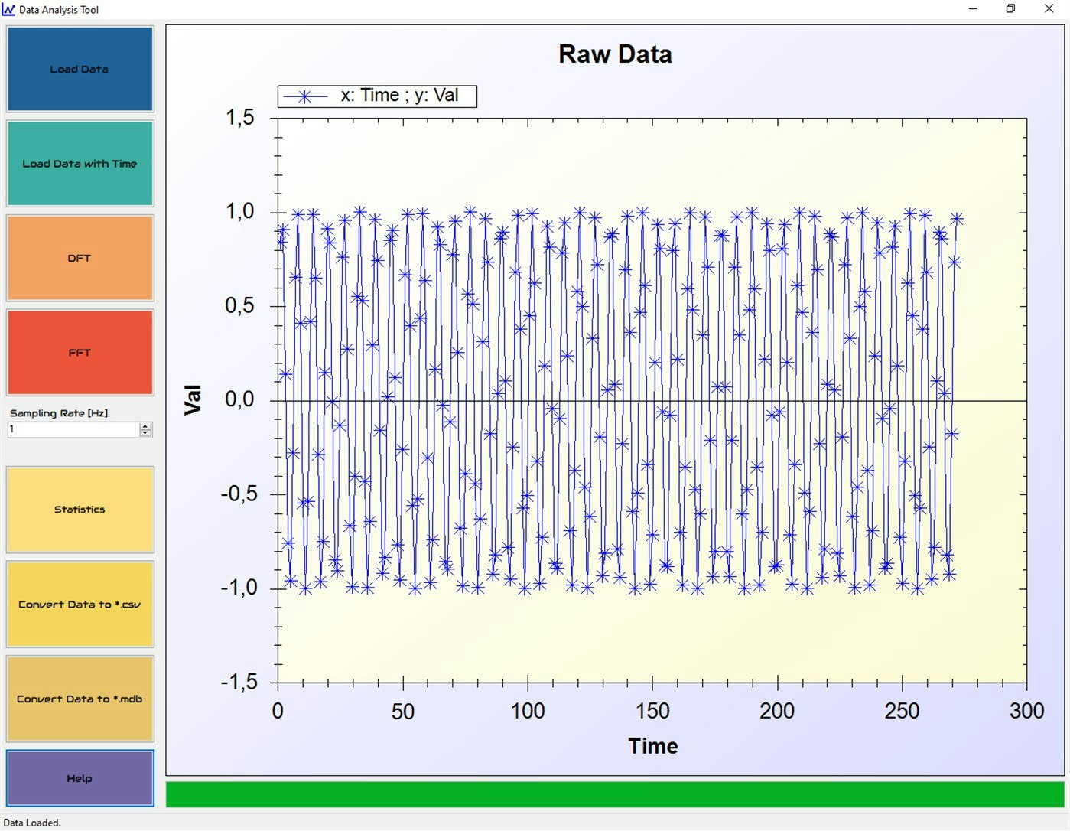Click the Val axis label

[x=193, y=399]
